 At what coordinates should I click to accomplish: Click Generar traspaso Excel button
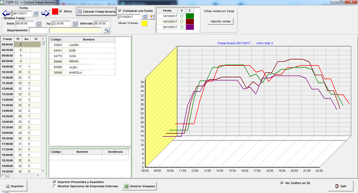[x=139, y=186]
